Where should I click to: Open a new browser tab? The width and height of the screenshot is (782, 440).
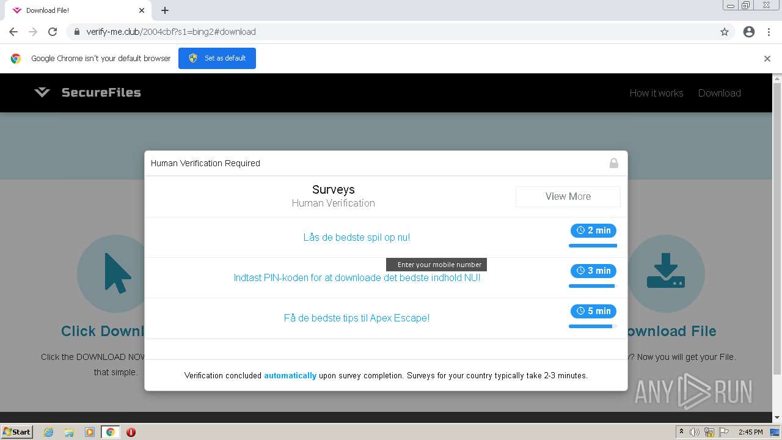(x=165, y=10)
